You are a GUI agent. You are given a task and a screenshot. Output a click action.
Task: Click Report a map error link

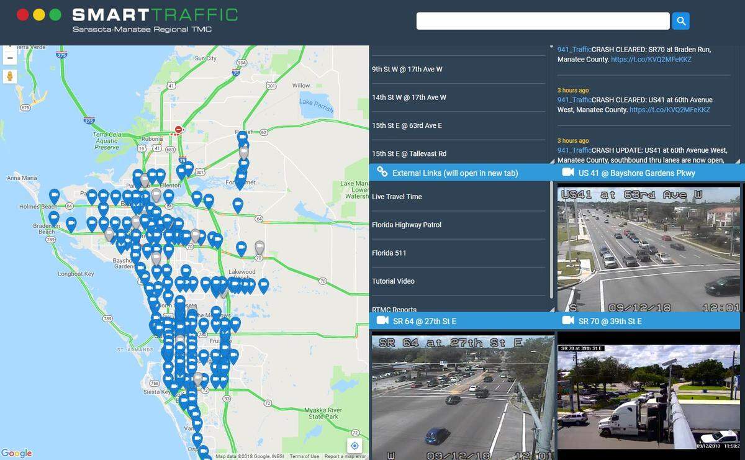[x=345, y=457]
